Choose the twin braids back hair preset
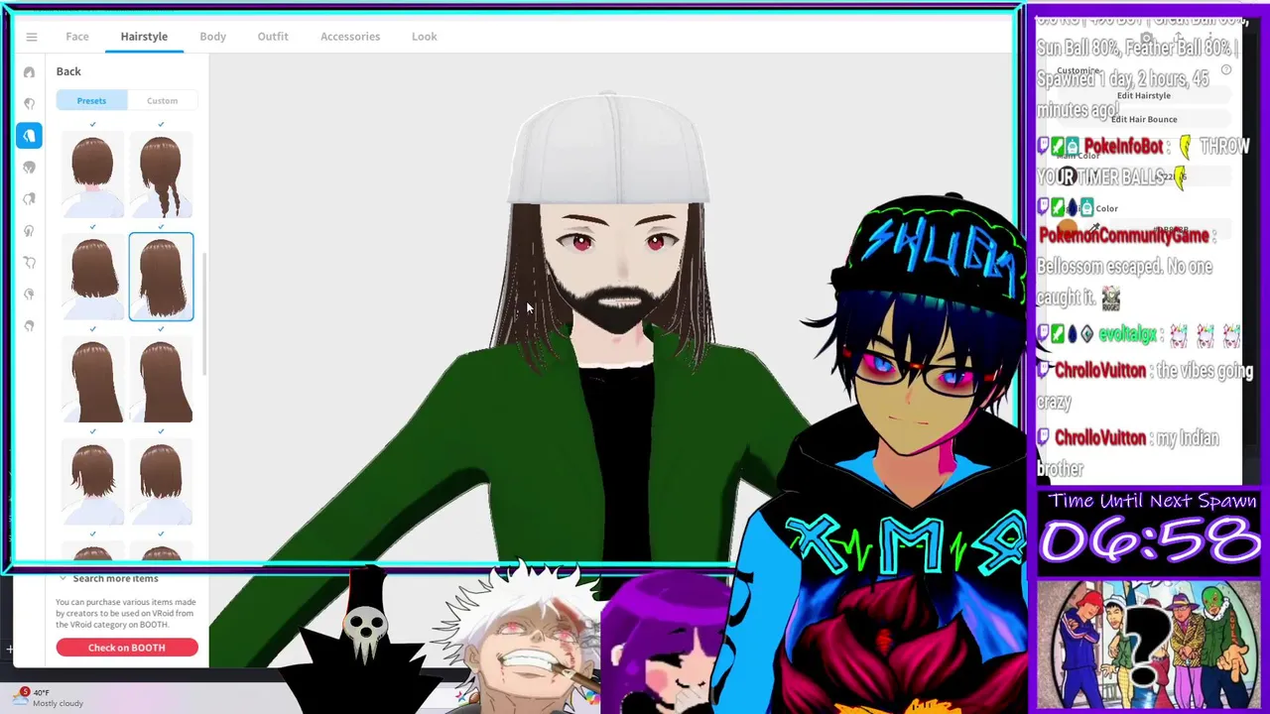Viewport: 1270px width, 714px height. (x=161, y=176)
